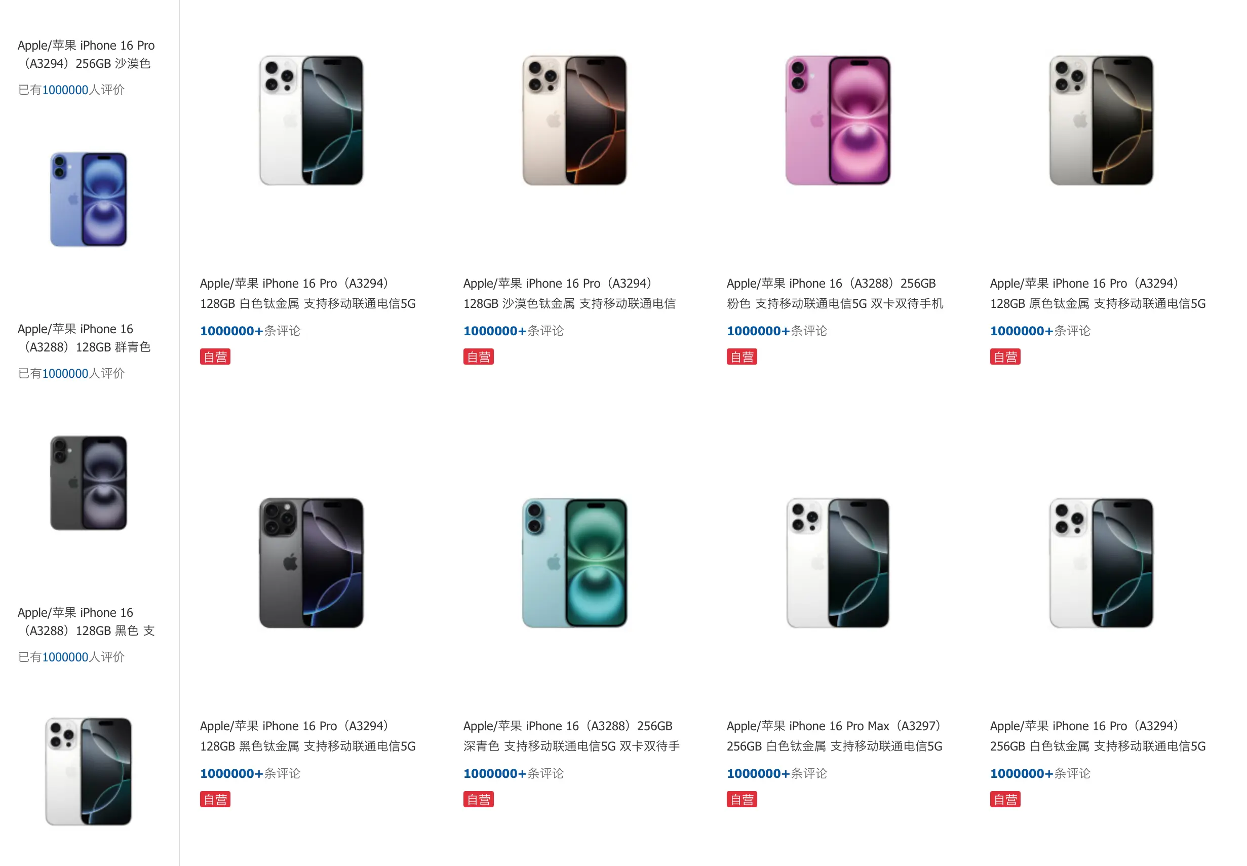Viewport: 1247px width, 866px height.
Task: Open the pink iPhone 16 product image
Action: pyautogui.click(x=837, y=121)
